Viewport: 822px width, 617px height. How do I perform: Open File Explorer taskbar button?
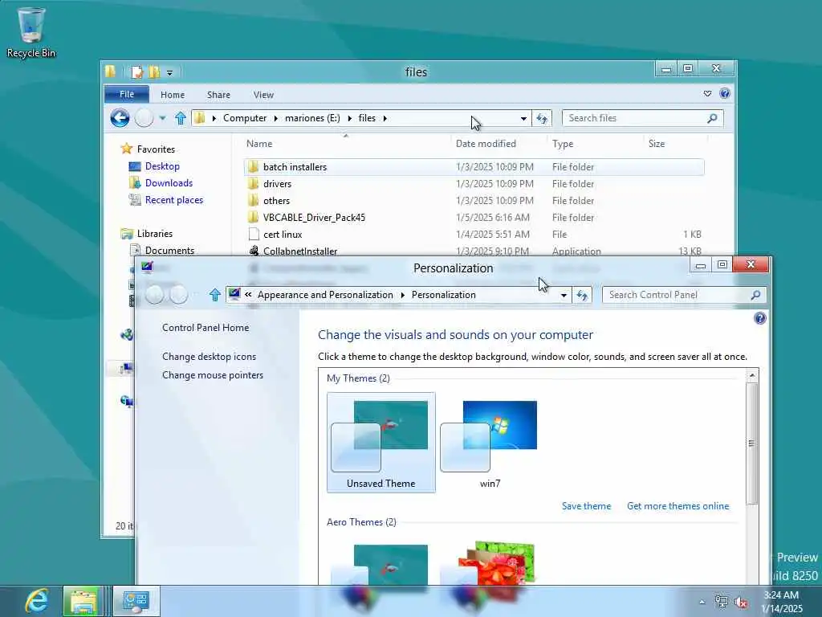(x=83, y=601)
